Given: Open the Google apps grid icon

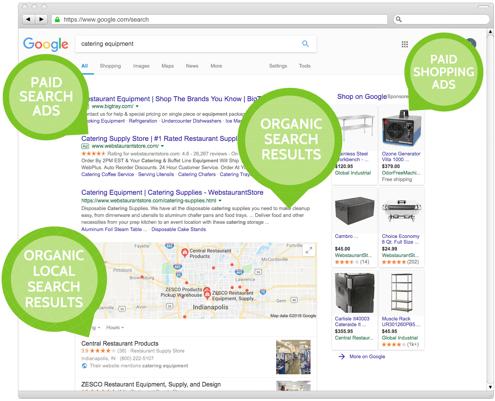Looking at the screenshot, I should 405,44.
